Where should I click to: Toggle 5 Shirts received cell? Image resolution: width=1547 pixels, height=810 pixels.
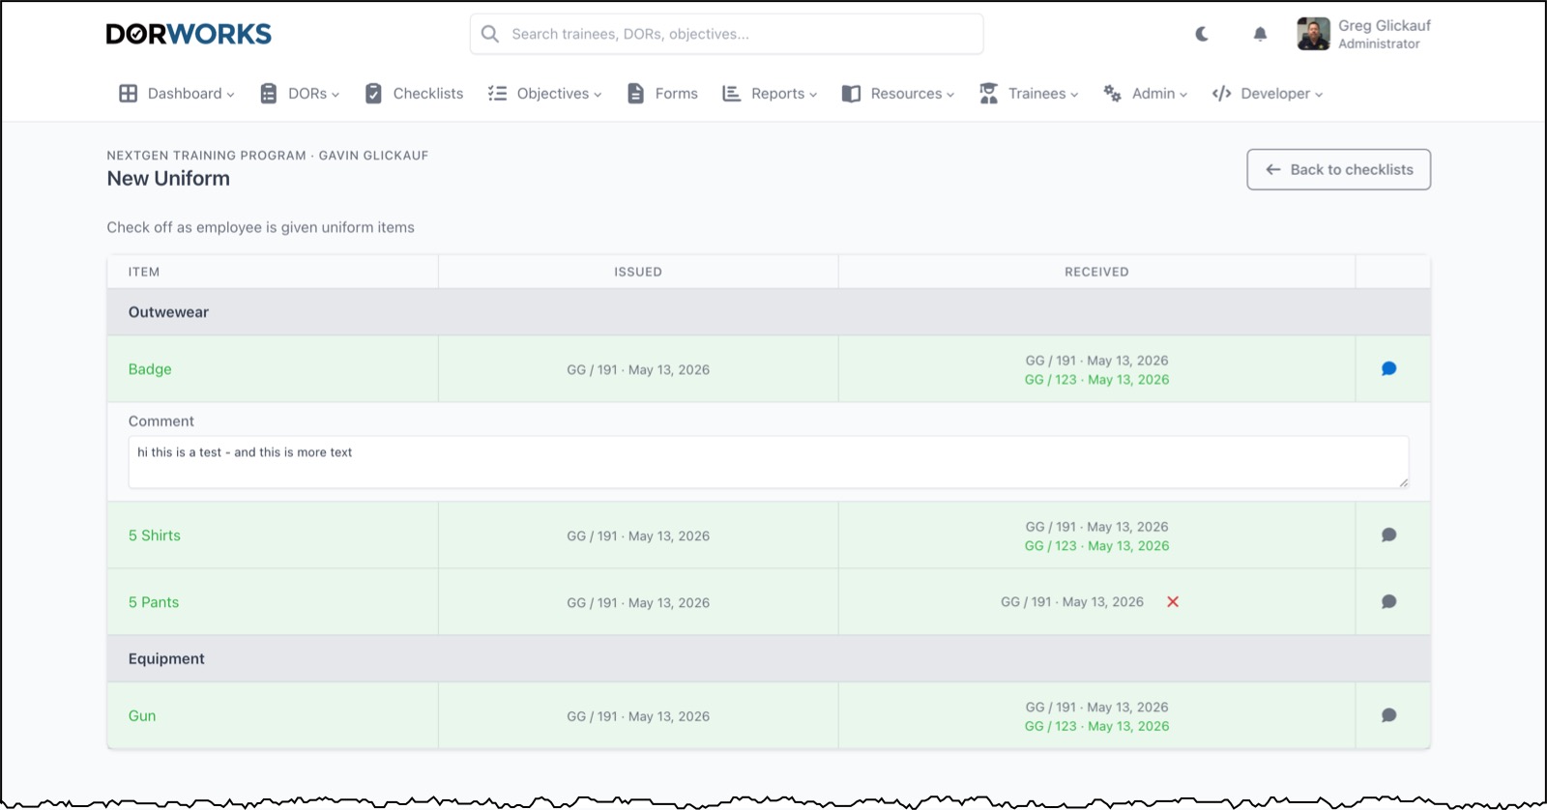(x=1096, y=535)
